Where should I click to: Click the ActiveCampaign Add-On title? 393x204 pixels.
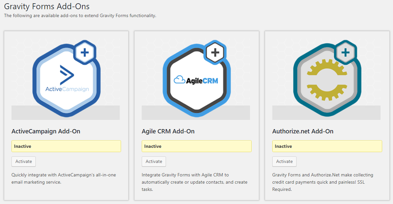(46, 131)
